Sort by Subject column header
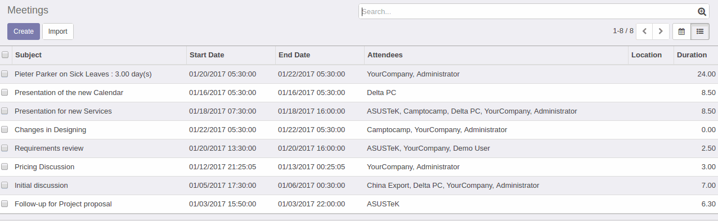 pos(28,55)
